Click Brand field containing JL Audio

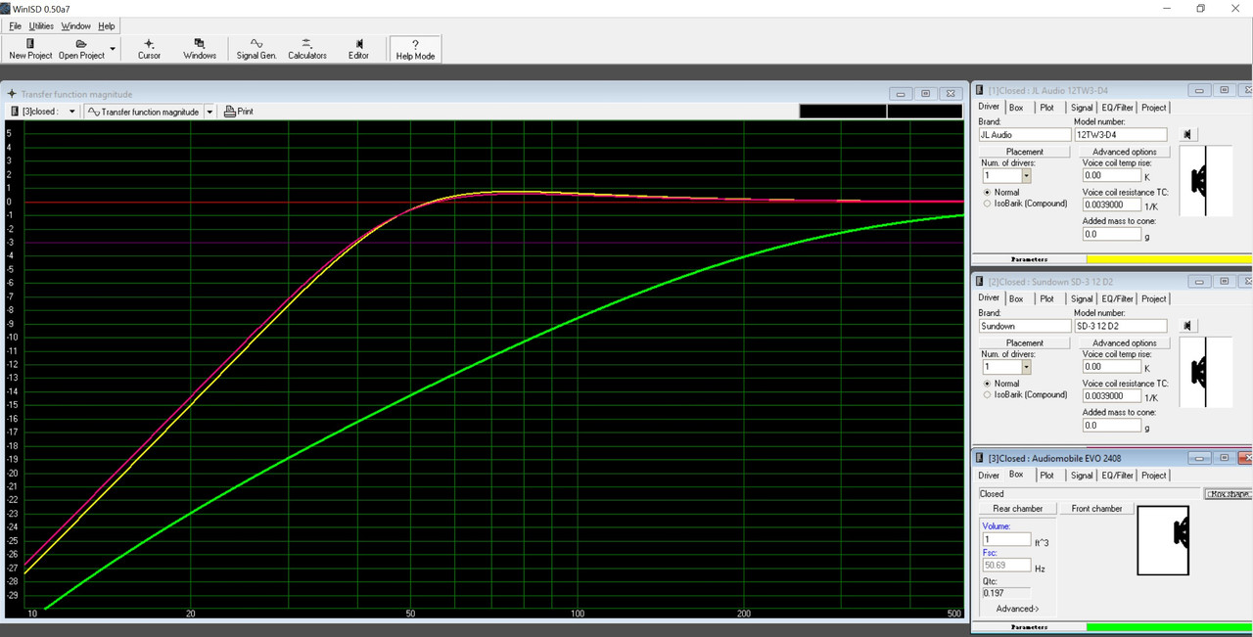(x=1025, y=135)
